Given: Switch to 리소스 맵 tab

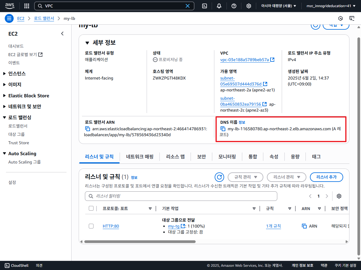Looking at the screenshot, I should 175,157.
